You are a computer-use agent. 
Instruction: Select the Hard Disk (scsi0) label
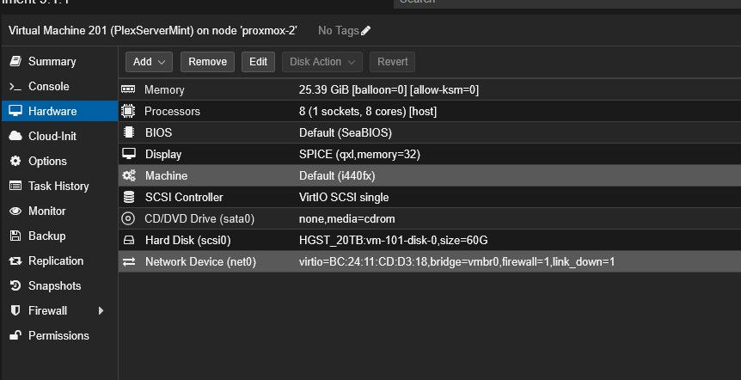[x=187, y=241]
